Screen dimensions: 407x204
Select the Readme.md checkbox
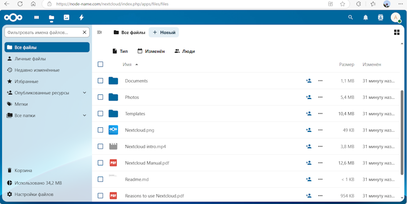[100, 179]
